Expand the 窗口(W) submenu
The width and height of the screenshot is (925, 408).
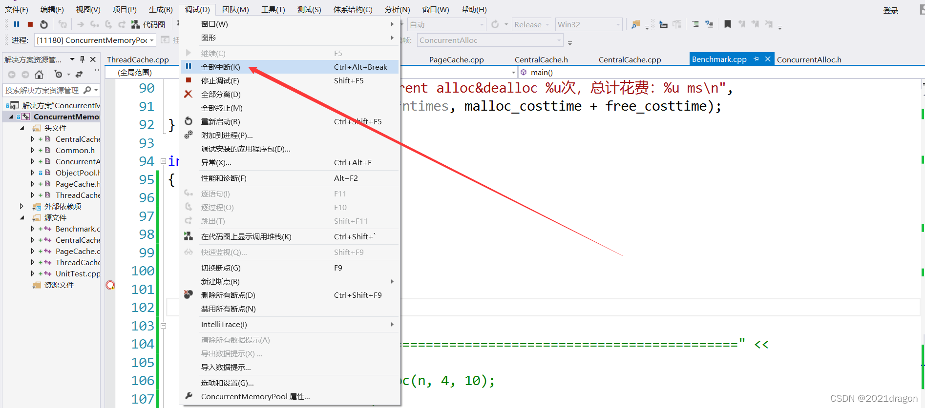290,24
